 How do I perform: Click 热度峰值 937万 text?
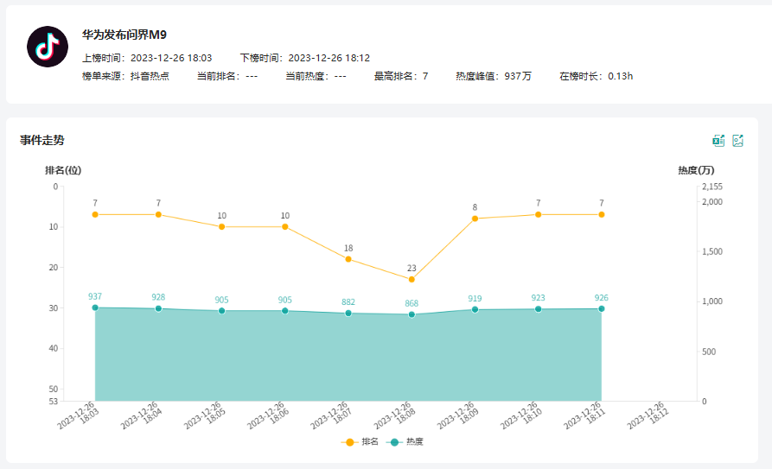[x=494, y=76]
